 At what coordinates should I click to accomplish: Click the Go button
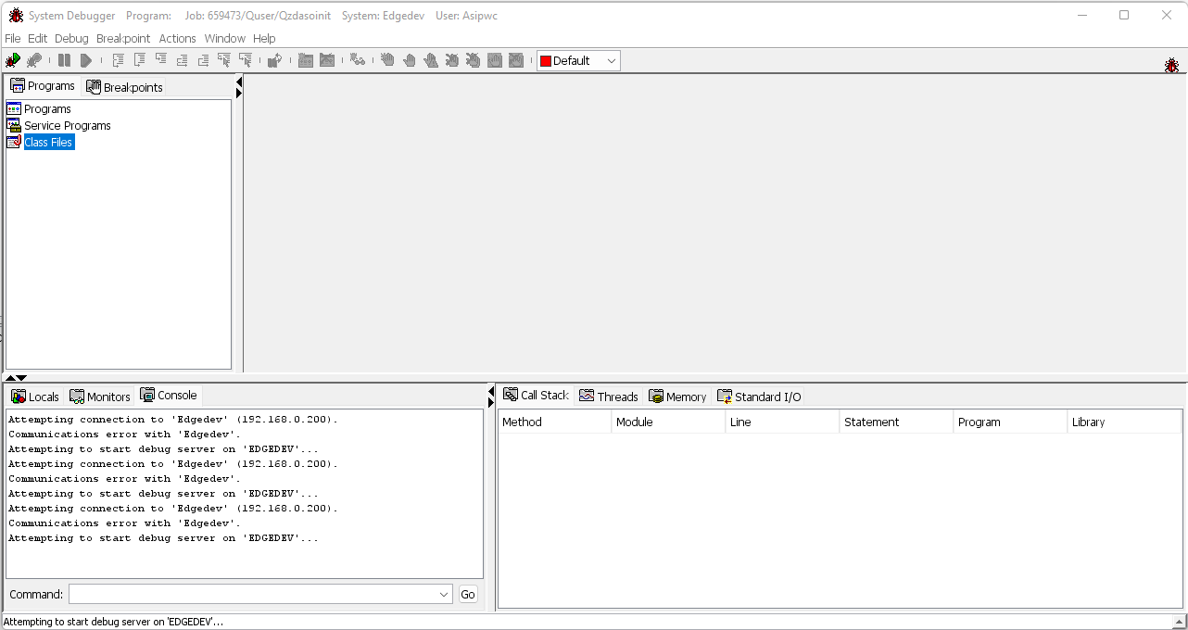coord(468,595)
